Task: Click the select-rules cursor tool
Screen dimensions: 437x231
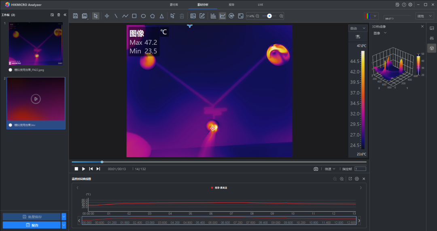Action: [x=172, y=16]
